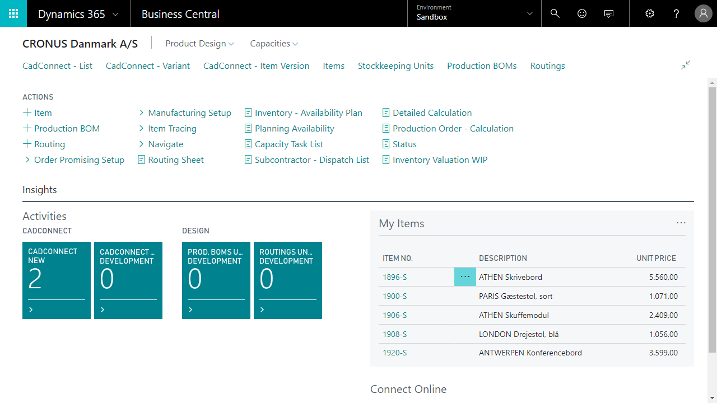717x403 pixels.
Task: Open row options for item 1896-S
Action: point(465,277)
